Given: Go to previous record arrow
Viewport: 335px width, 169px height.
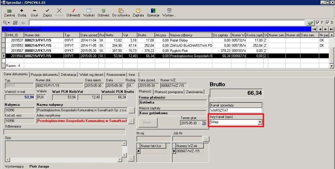Looking at the screenshot, I should click(320, 29).
